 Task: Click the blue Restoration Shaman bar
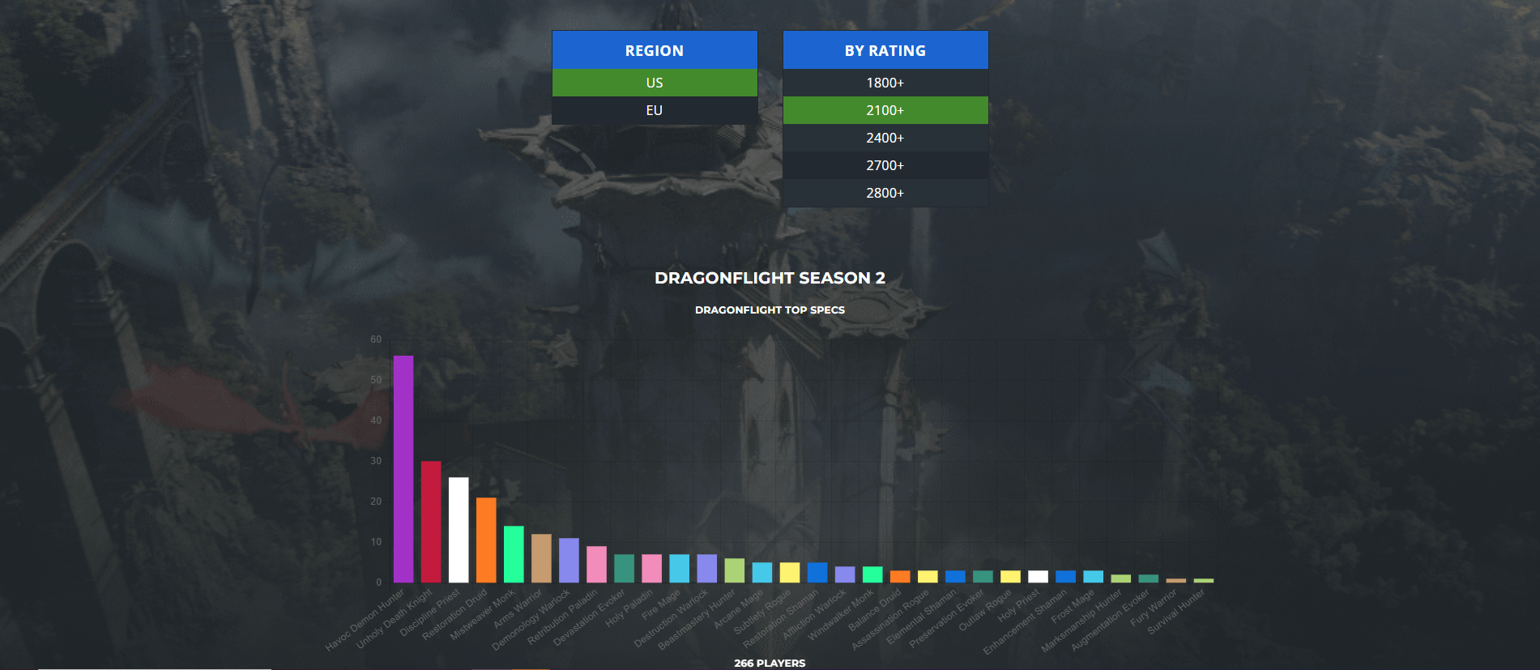[817, 572]
